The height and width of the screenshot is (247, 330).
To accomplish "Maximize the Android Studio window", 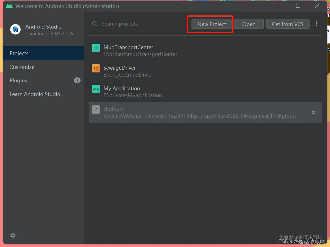I will [298, 6].
